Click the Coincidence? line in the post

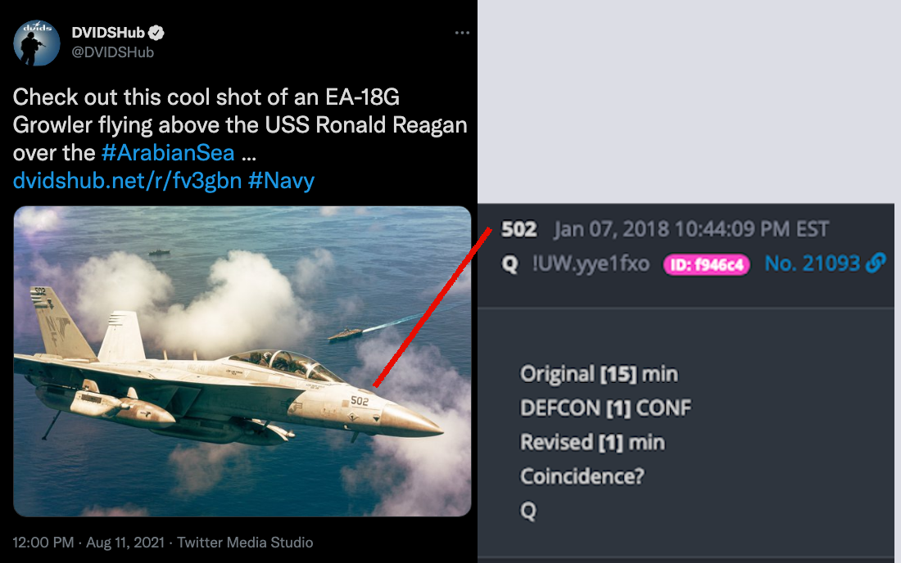(x=582, y=476)
